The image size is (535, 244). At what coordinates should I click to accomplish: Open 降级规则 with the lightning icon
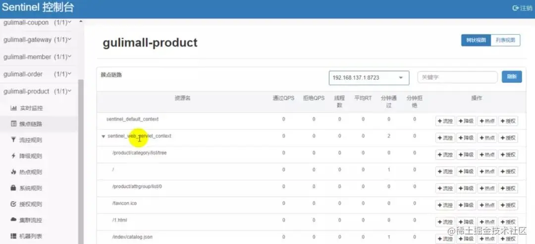[x=14, y=156]
